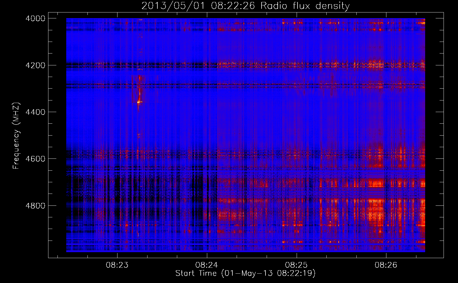Click the 4000 frequency tick label
The width and height of the screenshot is (458, 283).
click(x=35, y=18)
